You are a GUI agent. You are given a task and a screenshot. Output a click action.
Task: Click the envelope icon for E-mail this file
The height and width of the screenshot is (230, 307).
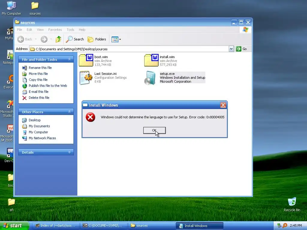(25, 92)
